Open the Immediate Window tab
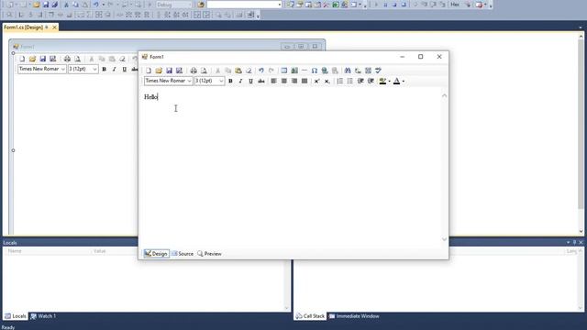 point(354,316)
